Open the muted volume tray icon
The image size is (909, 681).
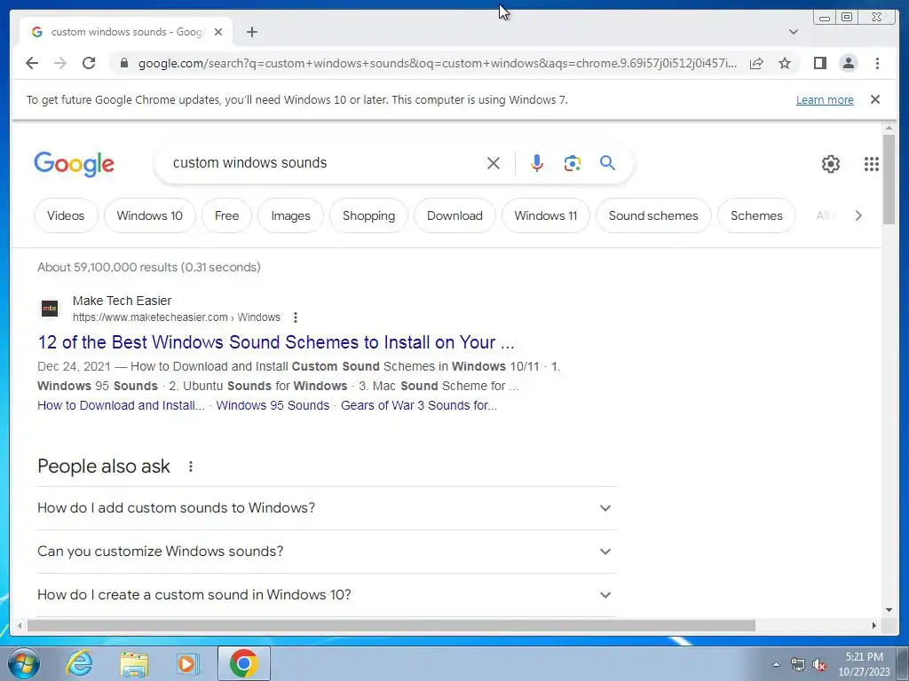pyautogui.click(x=819, y=665)
